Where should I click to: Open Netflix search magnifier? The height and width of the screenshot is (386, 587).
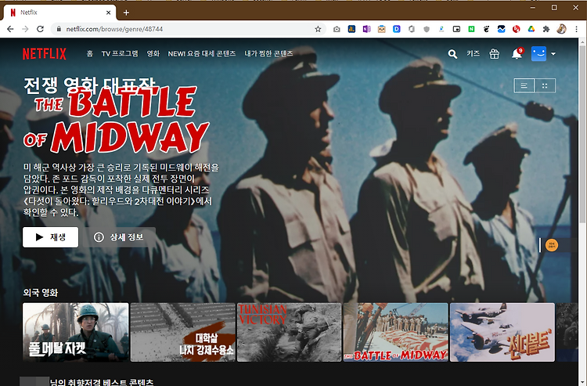pos(452,54)
